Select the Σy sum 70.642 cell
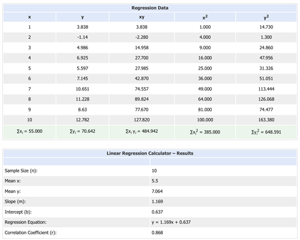Viewport: 300px width, 240px height. (x=82, y=132)
